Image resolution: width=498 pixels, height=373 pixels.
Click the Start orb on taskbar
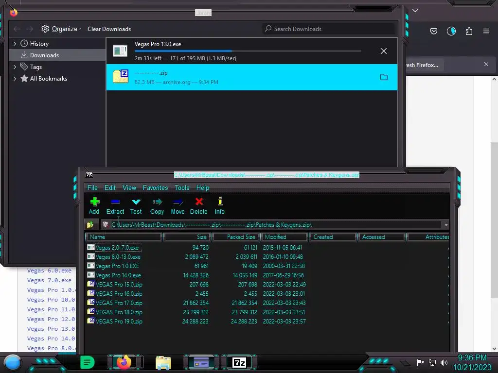[x=13, y=362]
